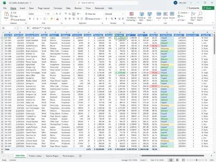
Task: Click the fx Insert Function icon
Action: (28, 28)
